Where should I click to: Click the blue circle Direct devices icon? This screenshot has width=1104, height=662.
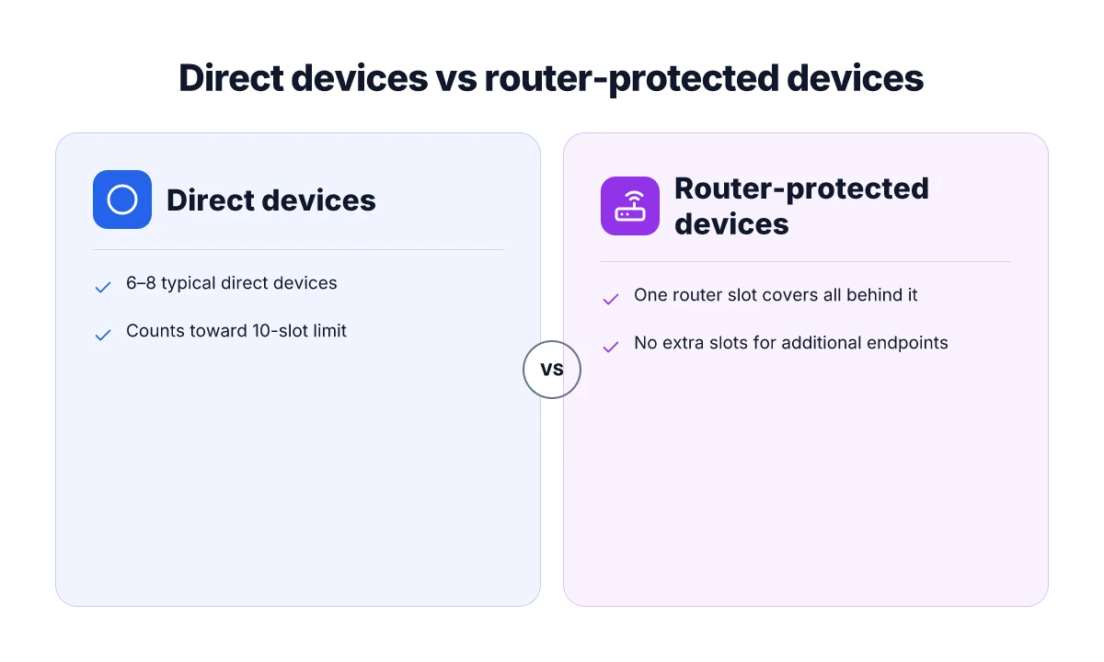122,200
